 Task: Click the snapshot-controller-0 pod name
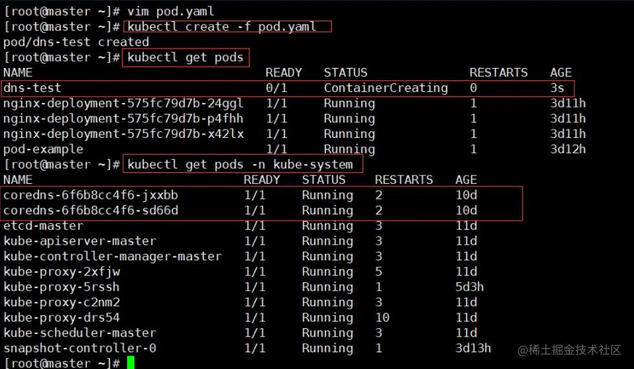80,348
